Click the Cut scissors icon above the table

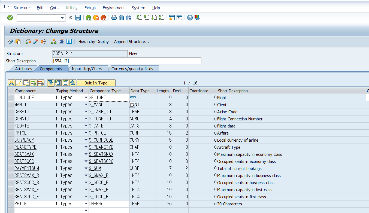coord(11,83)
